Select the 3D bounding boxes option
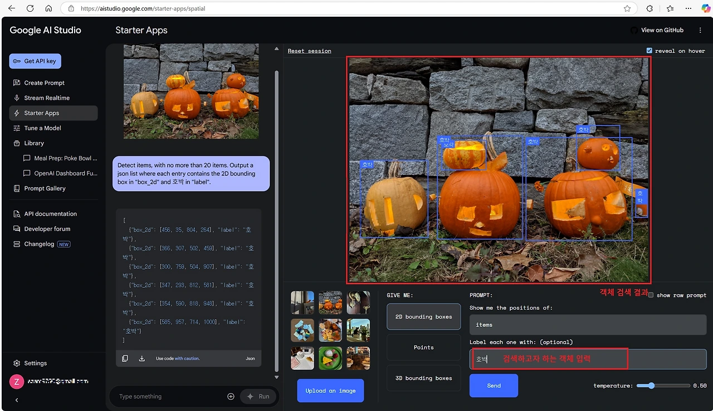This screenshot has height=411, width=713. 423,378
